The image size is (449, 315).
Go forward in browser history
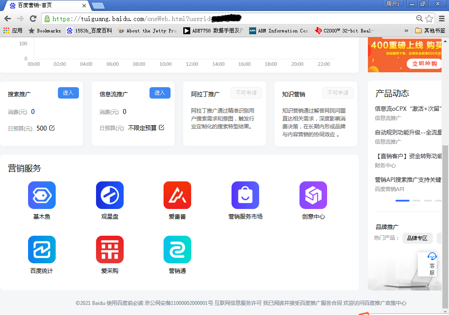pos(20,19)
